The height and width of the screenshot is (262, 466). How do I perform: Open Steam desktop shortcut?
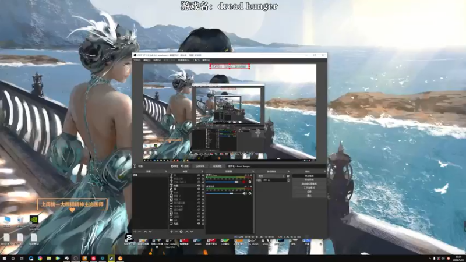tap(197, 242)
